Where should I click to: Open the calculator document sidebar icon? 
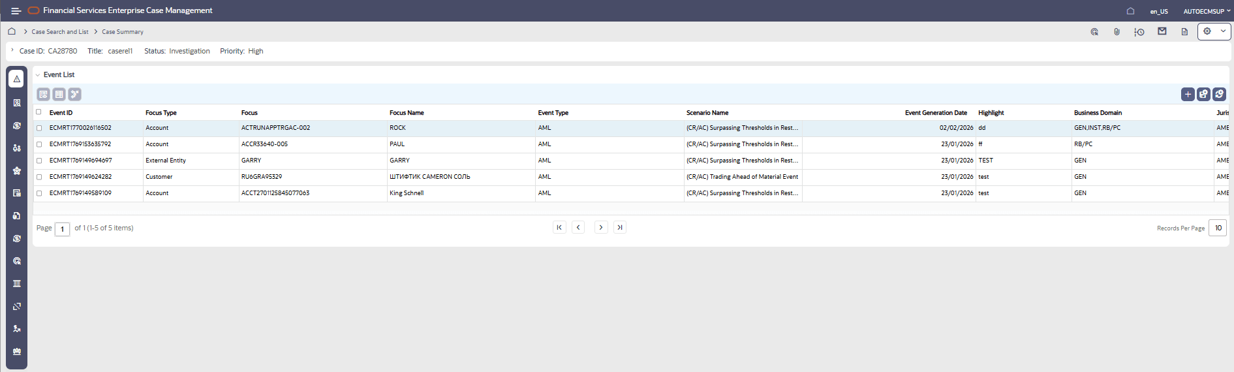click(16, 193)
